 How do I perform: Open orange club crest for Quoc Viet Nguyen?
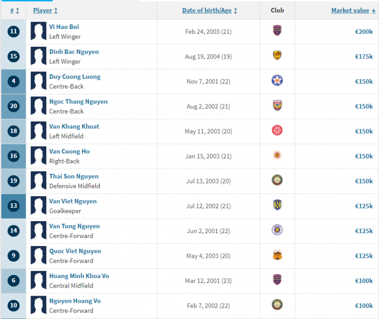[x=277, y=255]
